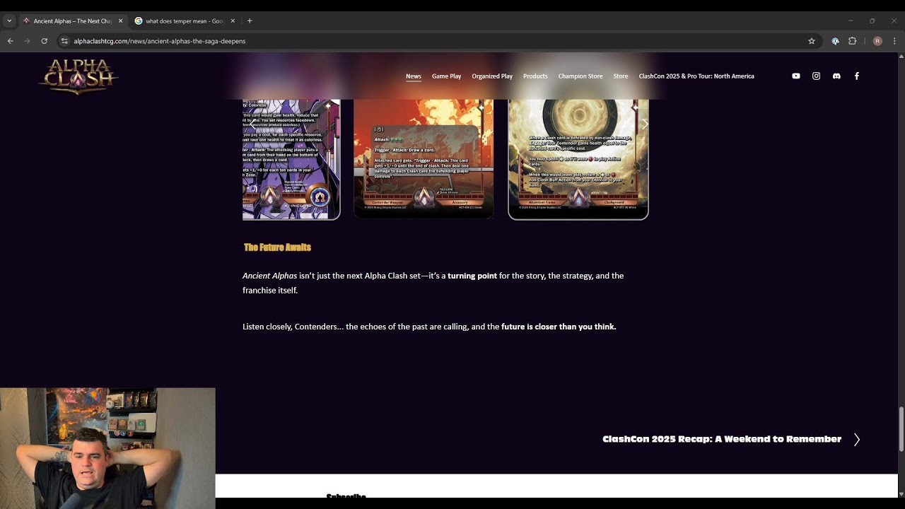Click the browser extension icon beside bookmark star
The width and height of the screenshot is (905, 509).
tap(835, 41)
